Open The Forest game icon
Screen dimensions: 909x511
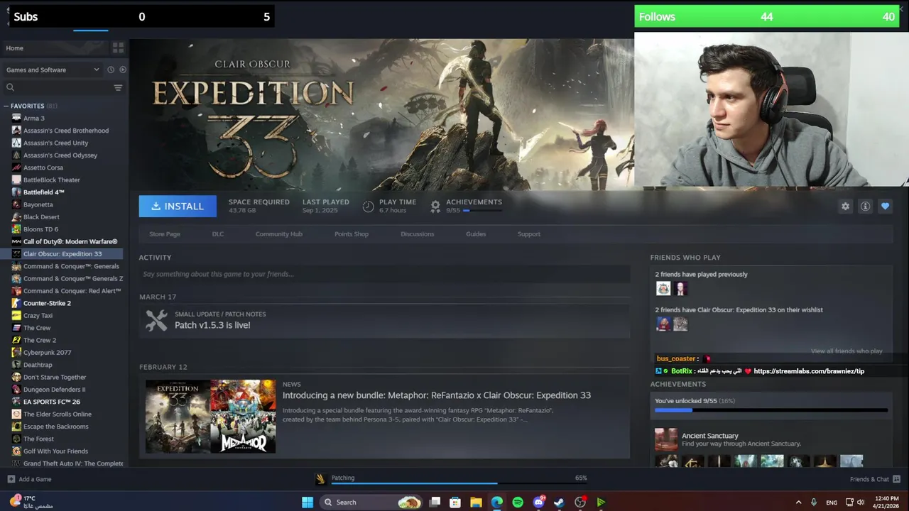tap(16, 439)
